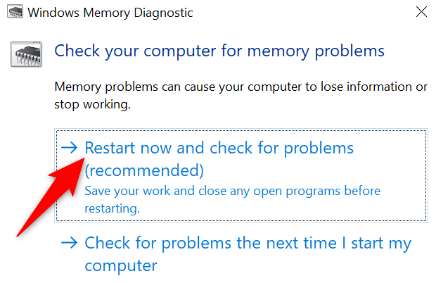Click blank space right of "(recommended)" inside option box
Viewport: 436px width, 283px height.
pos(316,170)
